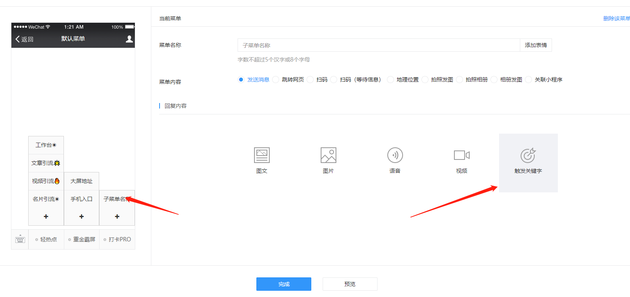Click the 添加表情 button
Screen dimensions: 630x297
(x=536, y=45)
